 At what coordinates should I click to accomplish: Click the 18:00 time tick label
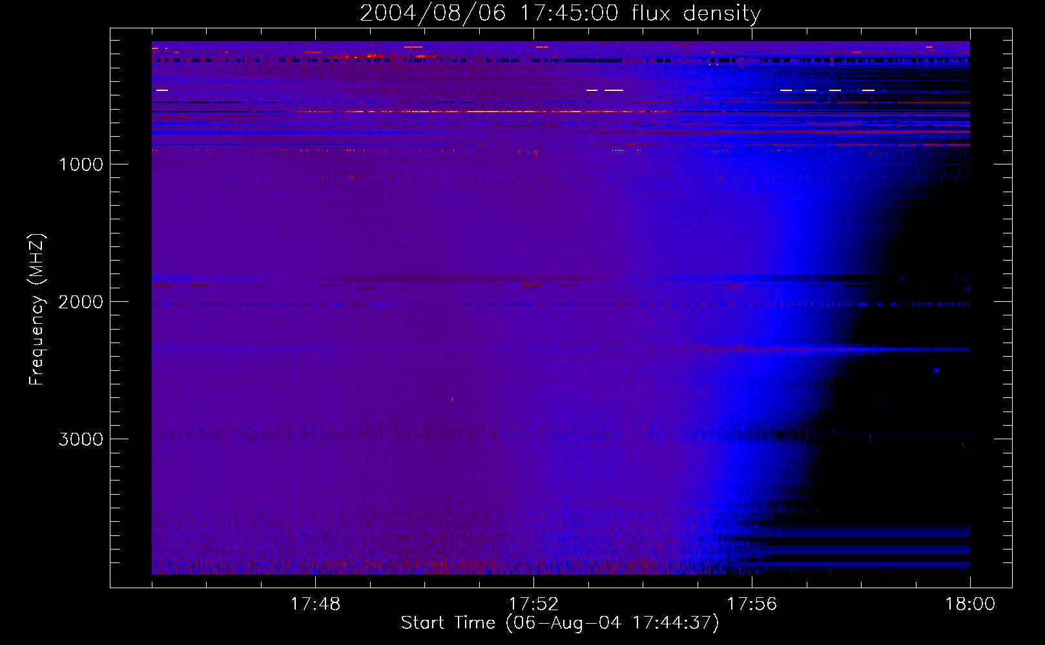pyautogui.click(x=970, y=604)
